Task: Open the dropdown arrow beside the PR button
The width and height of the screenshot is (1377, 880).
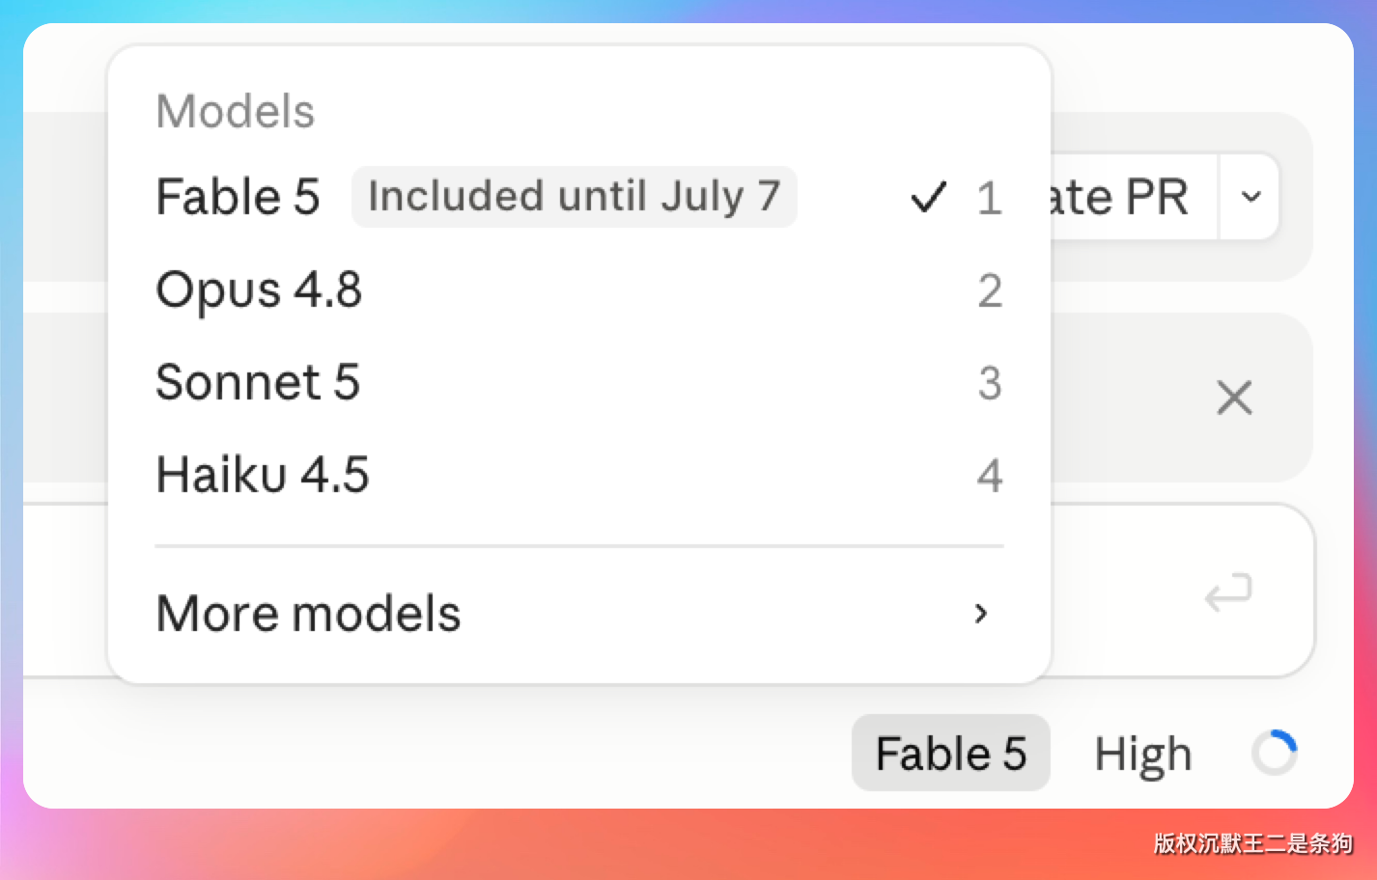Action: click(1251, 197)
